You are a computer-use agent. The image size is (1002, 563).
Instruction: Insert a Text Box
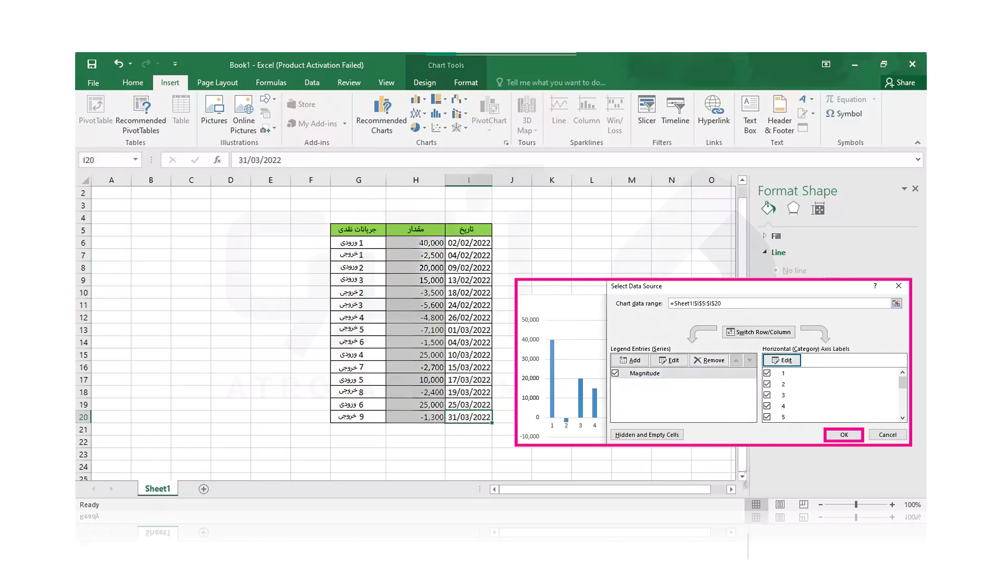click(750, 115)
